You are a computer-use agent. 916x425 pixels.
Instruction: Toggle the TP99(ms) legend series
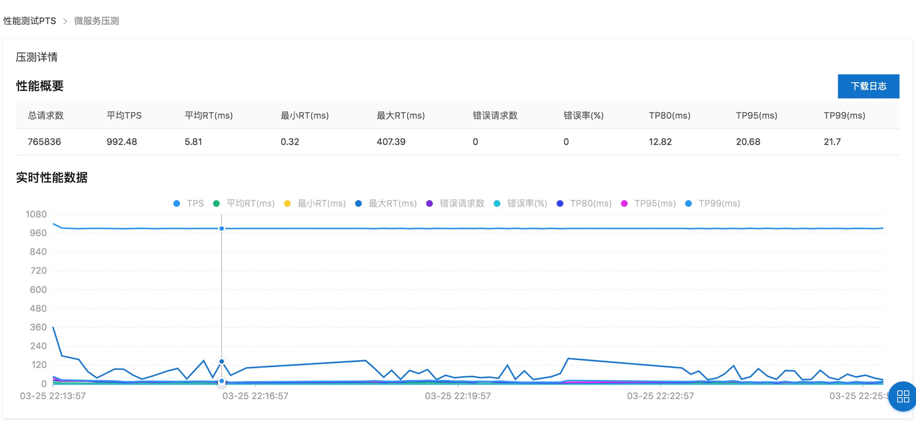712,204
